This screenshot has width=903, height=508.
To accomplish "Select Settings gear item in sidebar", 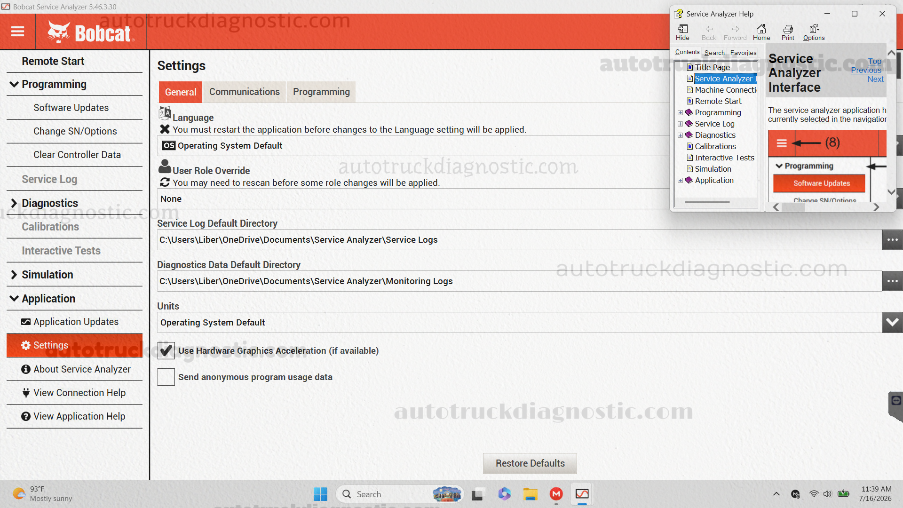I will [74, 345].
